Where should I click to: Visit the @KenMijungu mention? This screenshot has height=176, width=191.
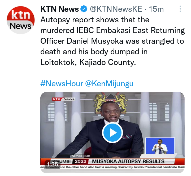(x=109, y=84)
